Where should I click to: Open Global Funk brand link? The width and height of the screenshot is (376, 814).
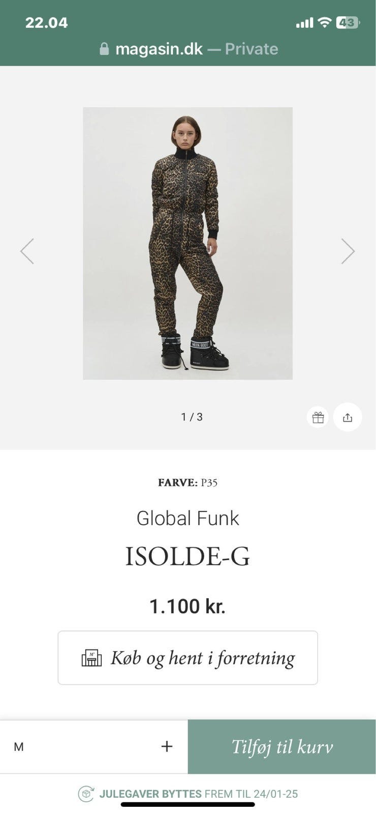tap(187, 518)
